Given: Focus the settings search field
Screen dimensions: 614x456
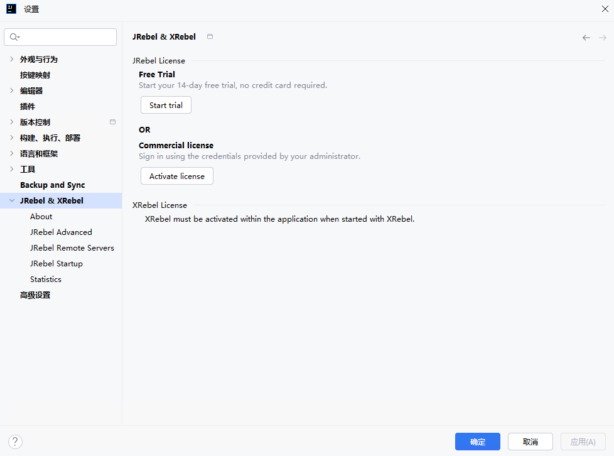Looking at the screenshot, I should click(66, 38).
